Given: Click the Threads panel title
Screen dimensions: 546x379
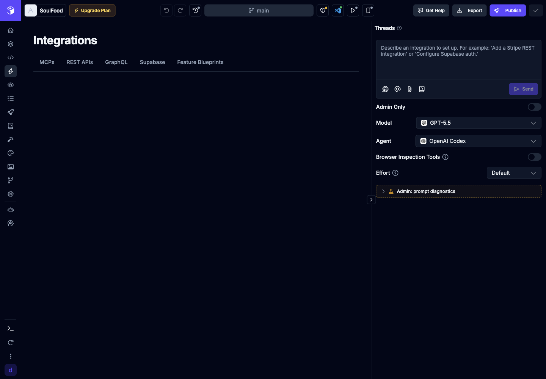Looking at the screenshot, I should coord(384,28).
